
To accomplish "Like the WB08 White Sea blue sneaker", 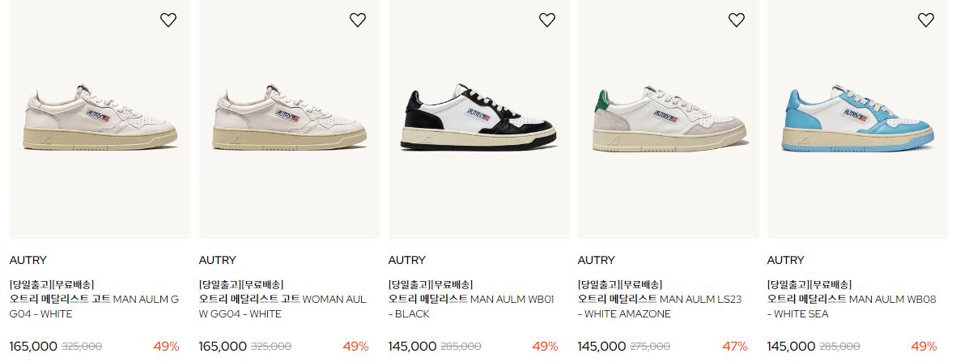I will [925, 20].
